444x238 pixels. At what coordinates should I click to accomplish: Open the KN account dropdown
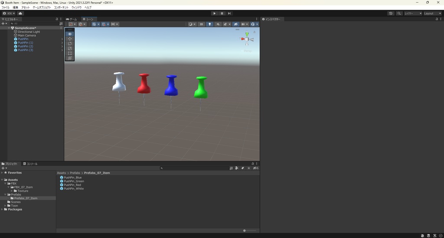(9, 13)
